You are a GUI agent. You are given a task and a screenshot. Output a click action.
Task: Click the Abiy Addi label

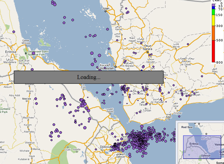[15, 95]
